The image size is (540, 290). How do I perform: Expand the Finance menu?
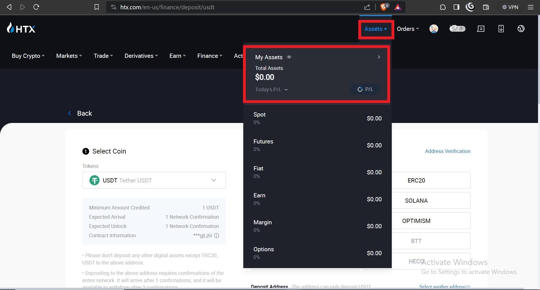click(210, 56)
